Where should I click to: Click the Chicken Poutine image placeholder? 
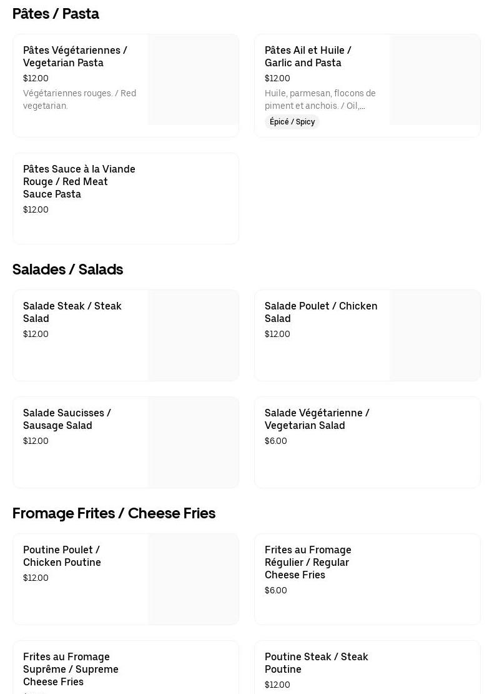point(194,580)
